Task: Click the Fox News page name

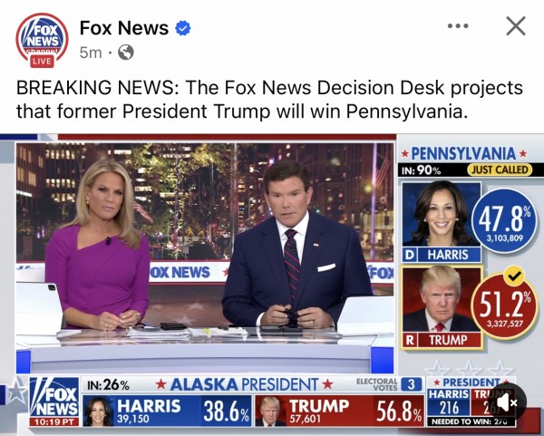Action: pyautogui.click(x=124, y=28)
